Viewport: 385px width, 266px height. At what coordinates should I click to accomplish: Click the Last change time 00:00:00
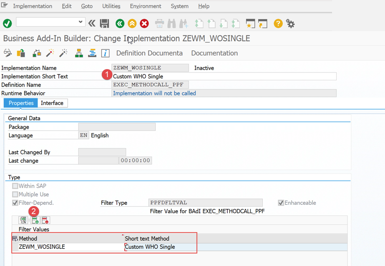pos(135,160)
